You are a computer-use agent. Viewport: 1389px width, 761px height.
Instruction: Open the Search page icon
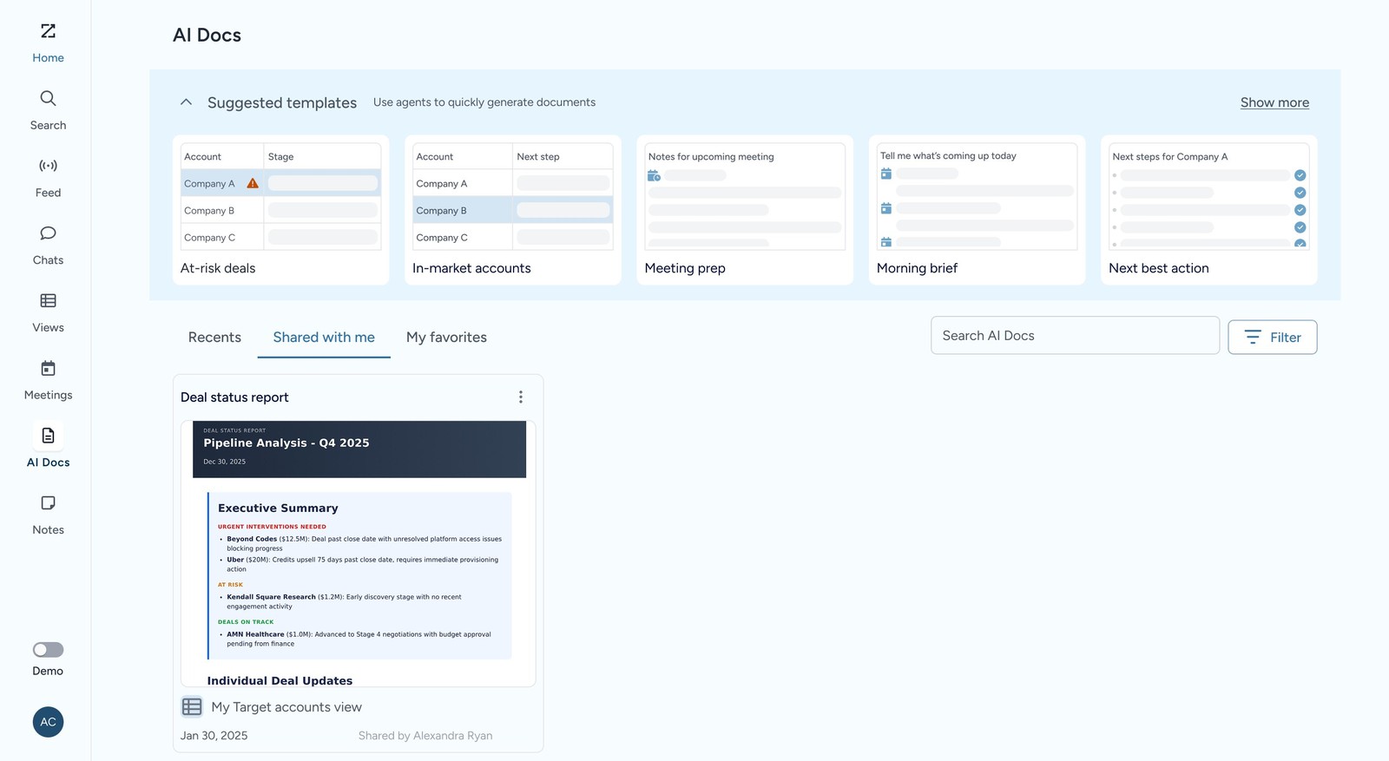[48, 98]
